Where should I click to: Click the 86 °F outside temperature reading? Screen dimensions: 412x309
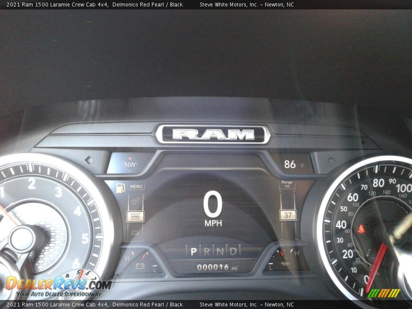[x=294, y=164]
